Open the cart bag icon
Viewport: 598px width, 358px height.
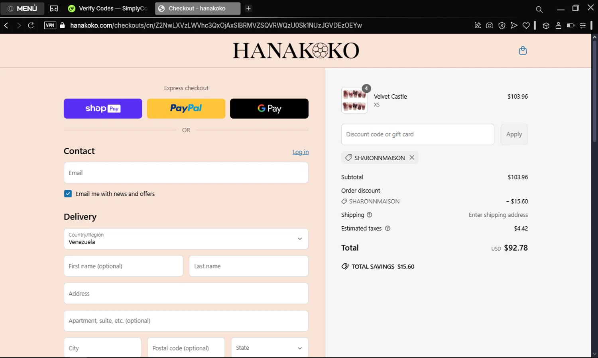coord(523,51)
